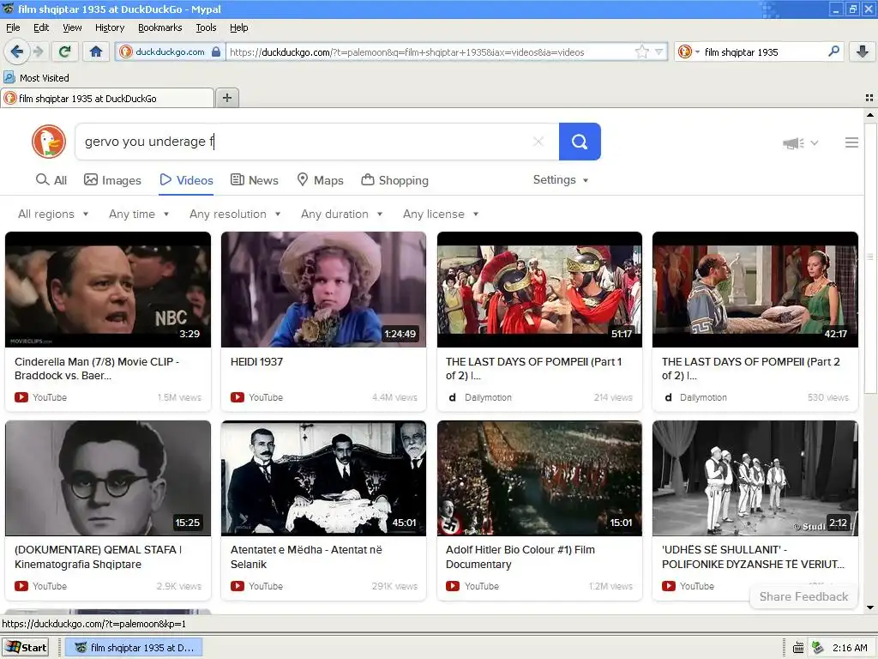This screenshot has width=878, height=659.
Task: Click the DuckDuckGo duck logo
Action: (49, 142)
